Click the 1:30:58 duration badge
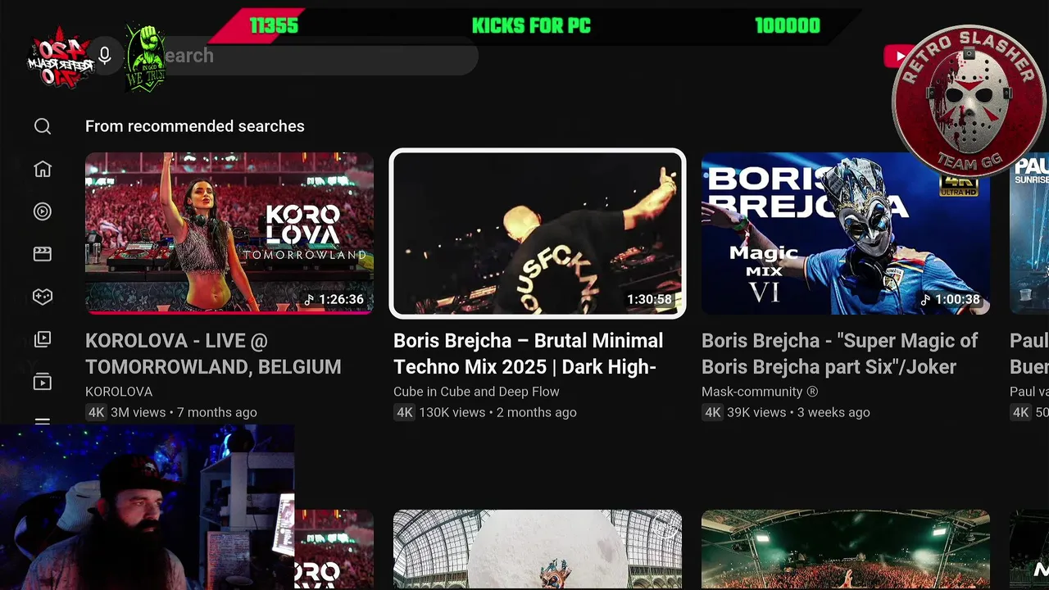1049x590 pixels. [x=649, y=299]
